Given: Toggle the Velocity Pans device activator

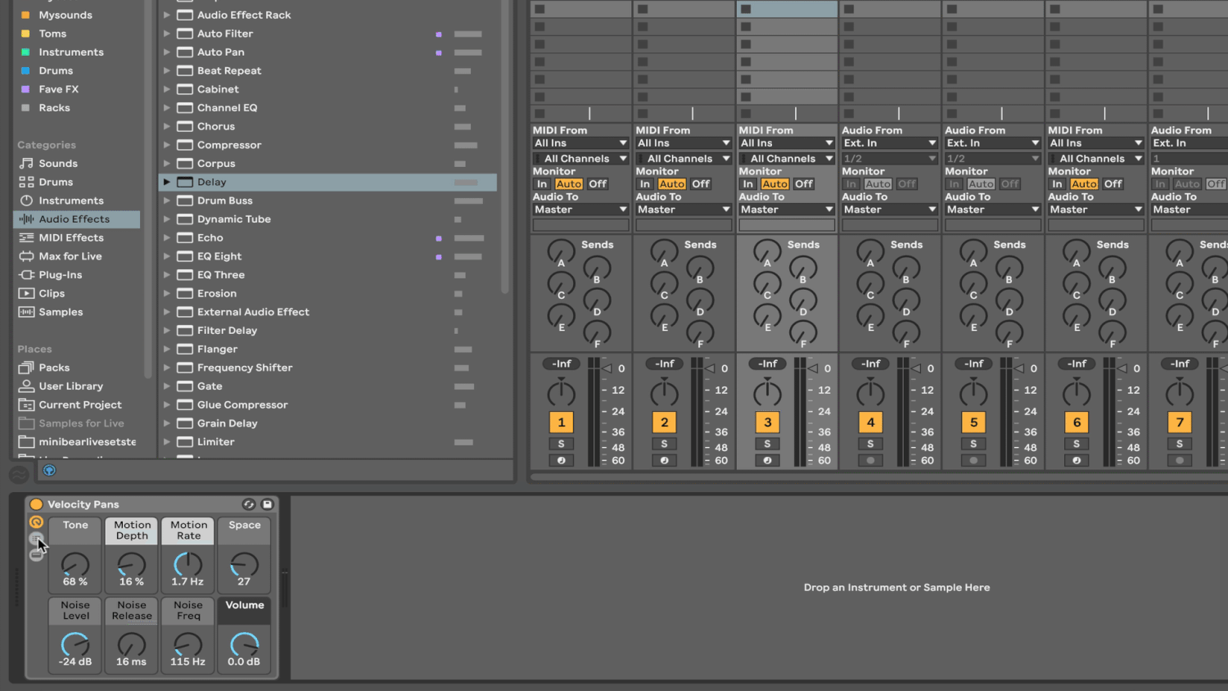Looking at the screenshot, I should pos(36,504).
